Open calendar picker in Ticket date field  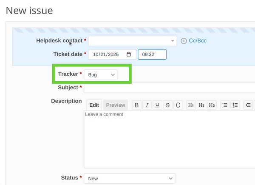tap(129, 55)
